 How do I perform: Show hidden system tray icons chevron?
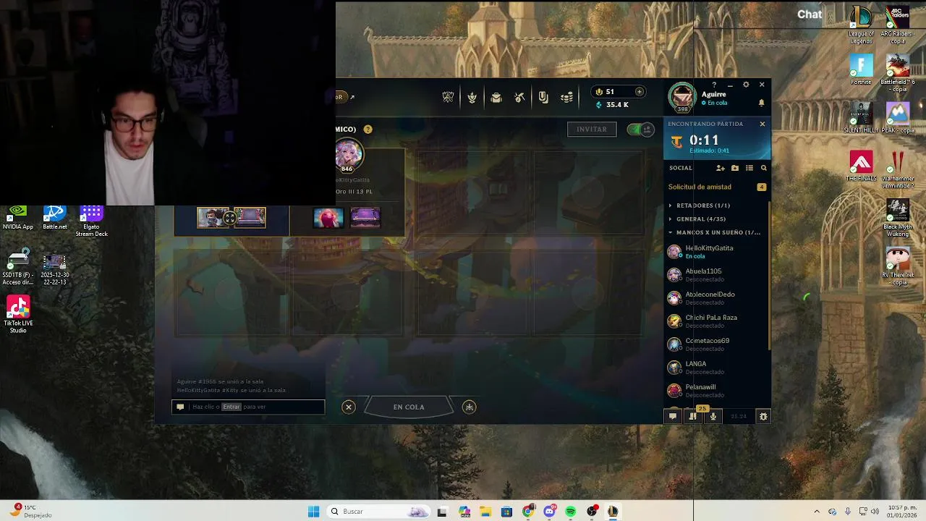point(817,512)
